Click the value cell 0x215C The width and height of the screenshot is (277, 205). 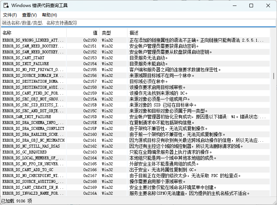click(x=90, y=111)
